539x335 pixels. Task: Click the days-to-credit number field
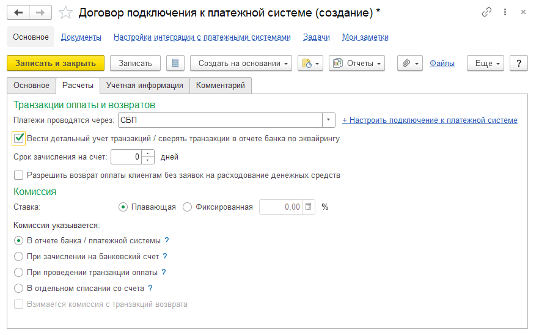[x=127, y=157]
